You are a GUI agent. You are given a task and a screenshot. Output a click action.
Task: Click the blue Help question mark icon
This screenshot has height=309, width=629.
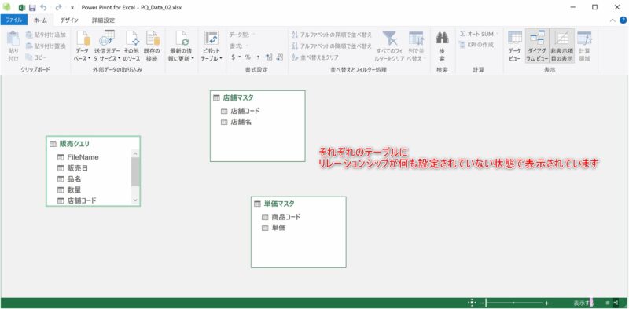click(623, 20)
